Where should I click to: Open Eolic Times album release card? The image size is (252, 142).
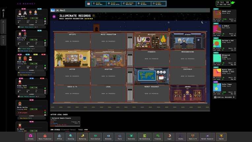pyautogui.click(x=225, y=89)
